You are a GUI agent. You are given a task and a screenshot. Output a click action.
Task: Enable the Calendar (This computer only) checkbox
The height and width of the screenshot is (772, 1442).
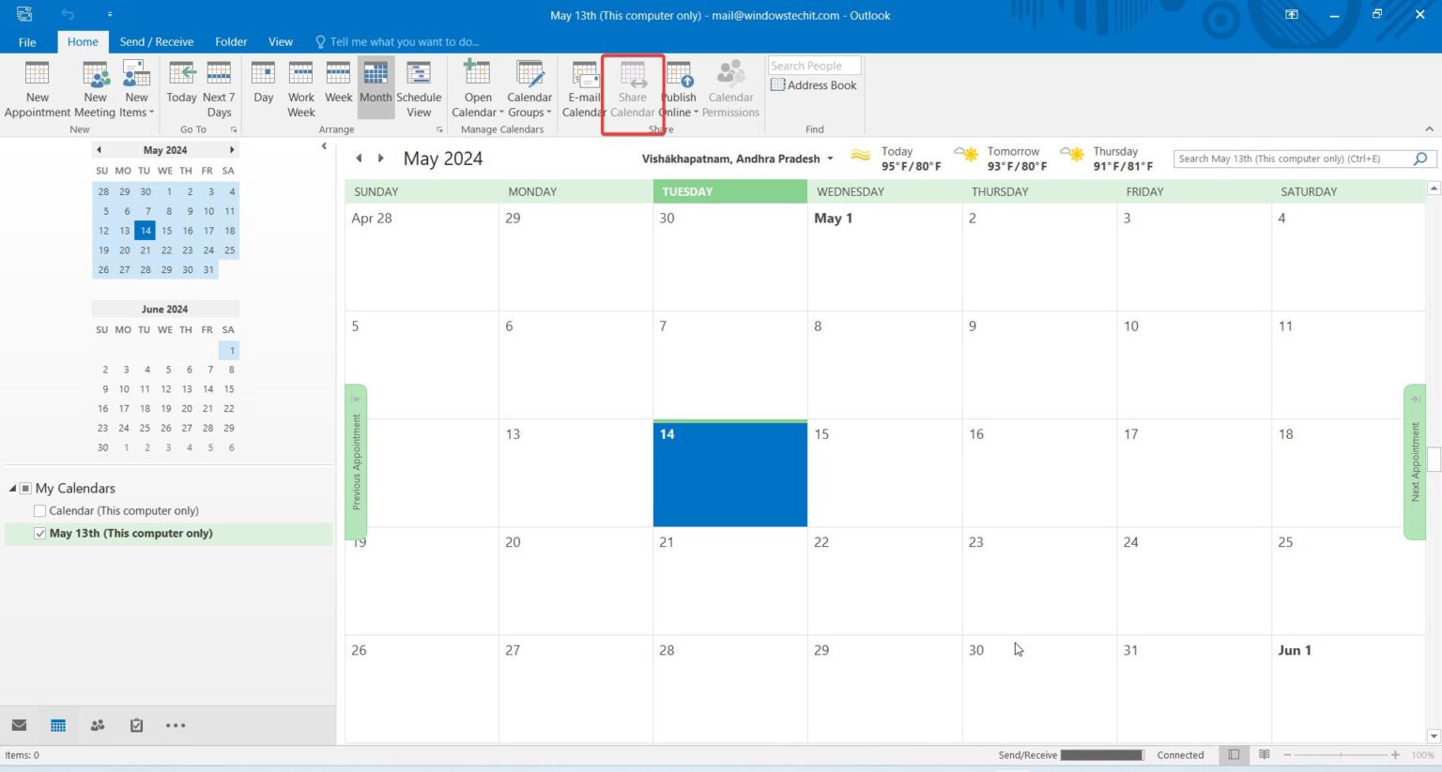(x=39, y=510)
